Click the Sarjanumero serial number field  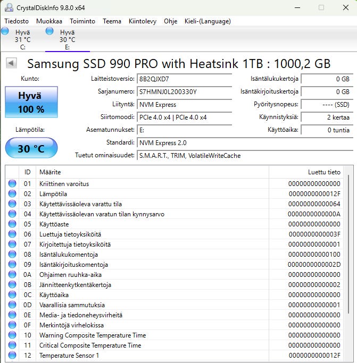(184, 91)
